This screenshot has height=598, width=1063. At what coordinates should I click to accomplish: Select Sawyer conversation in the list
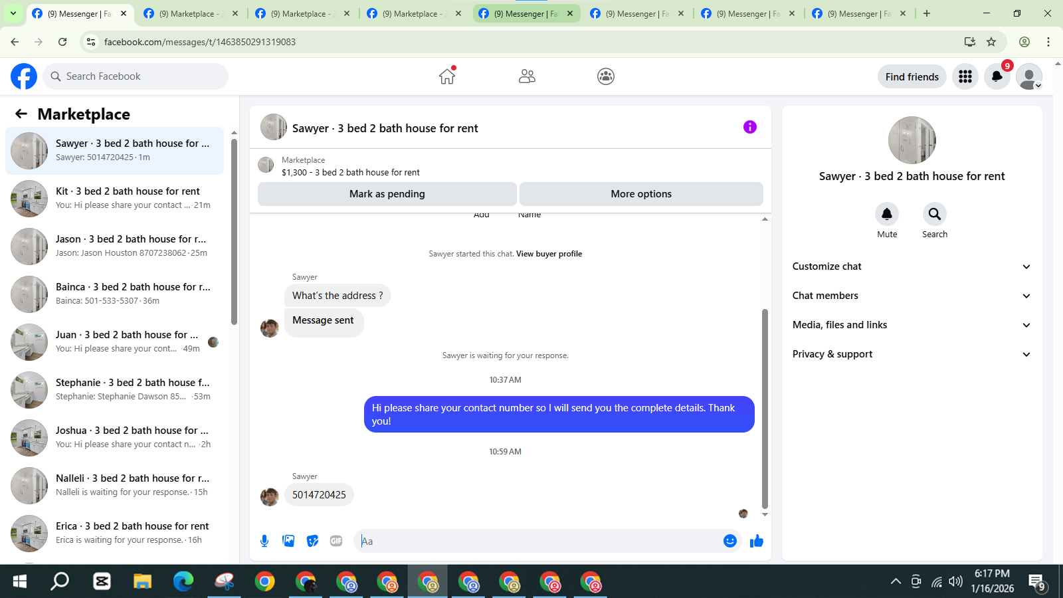[114, 151]
